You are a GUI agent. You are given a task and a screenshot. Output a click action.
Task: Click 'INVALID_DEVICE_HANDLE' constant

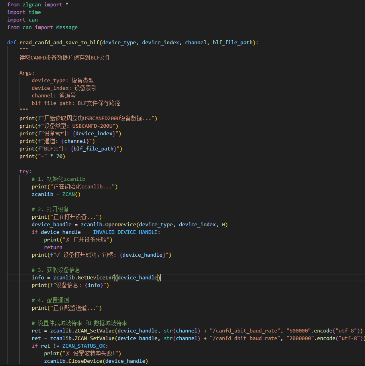click(126, 232)
